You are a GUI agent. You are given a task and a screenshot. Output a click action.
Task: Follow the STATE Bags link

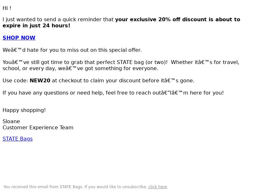tap(18, 139)
